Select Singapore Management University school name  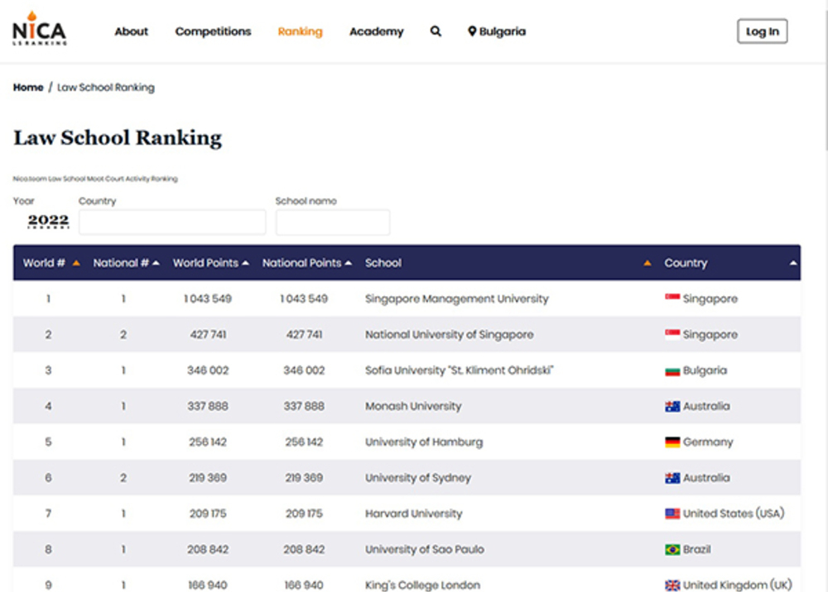click(457, 299)
